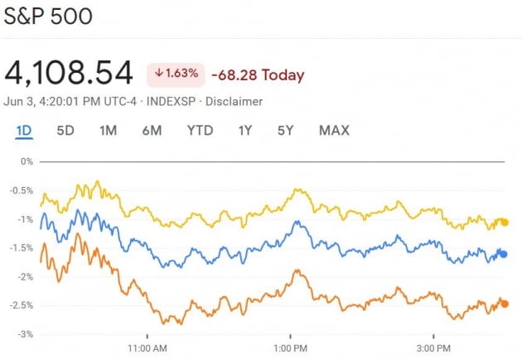Click the 1.63% change badge
Viewport: 522px width, 359px height.
coord(175,74)
